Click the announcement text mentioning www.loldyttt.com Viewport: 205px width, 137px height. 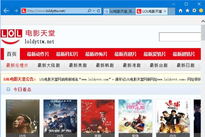pyautogui.click(x=120, y=79)
